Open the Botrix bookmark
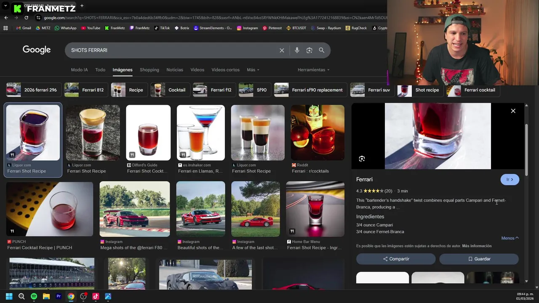Screen dimensions: 539x303 [181, 28]
